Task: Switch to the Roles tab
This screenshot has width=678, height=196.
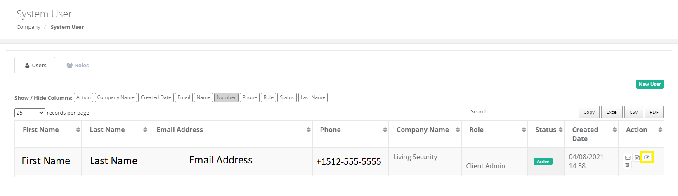Action: (78, 65)
